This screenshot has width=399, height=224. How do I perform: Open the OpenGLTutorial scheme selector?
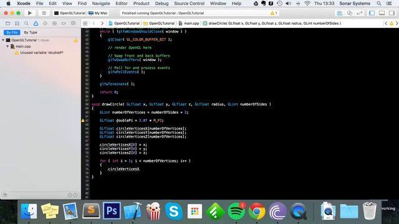(70, 13)
